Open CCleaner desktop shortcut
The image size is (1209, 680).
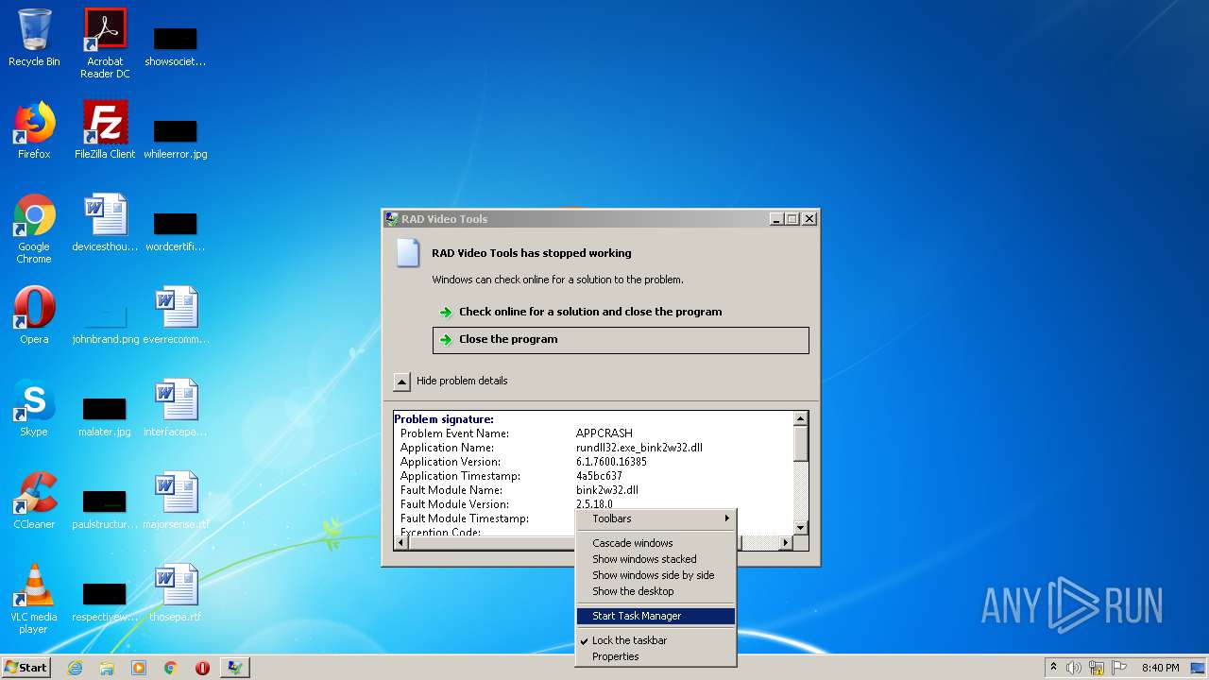tap(34, 501)
